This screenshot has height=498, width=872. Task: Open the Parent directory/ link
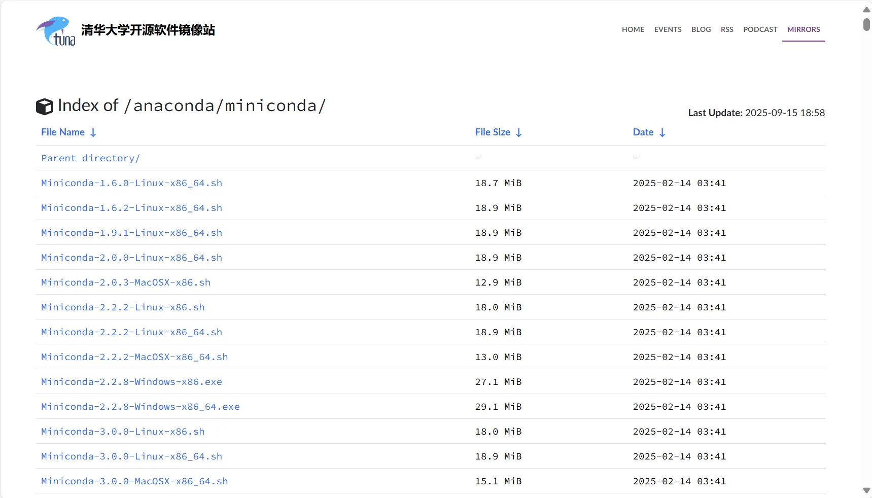coord(90,158)
